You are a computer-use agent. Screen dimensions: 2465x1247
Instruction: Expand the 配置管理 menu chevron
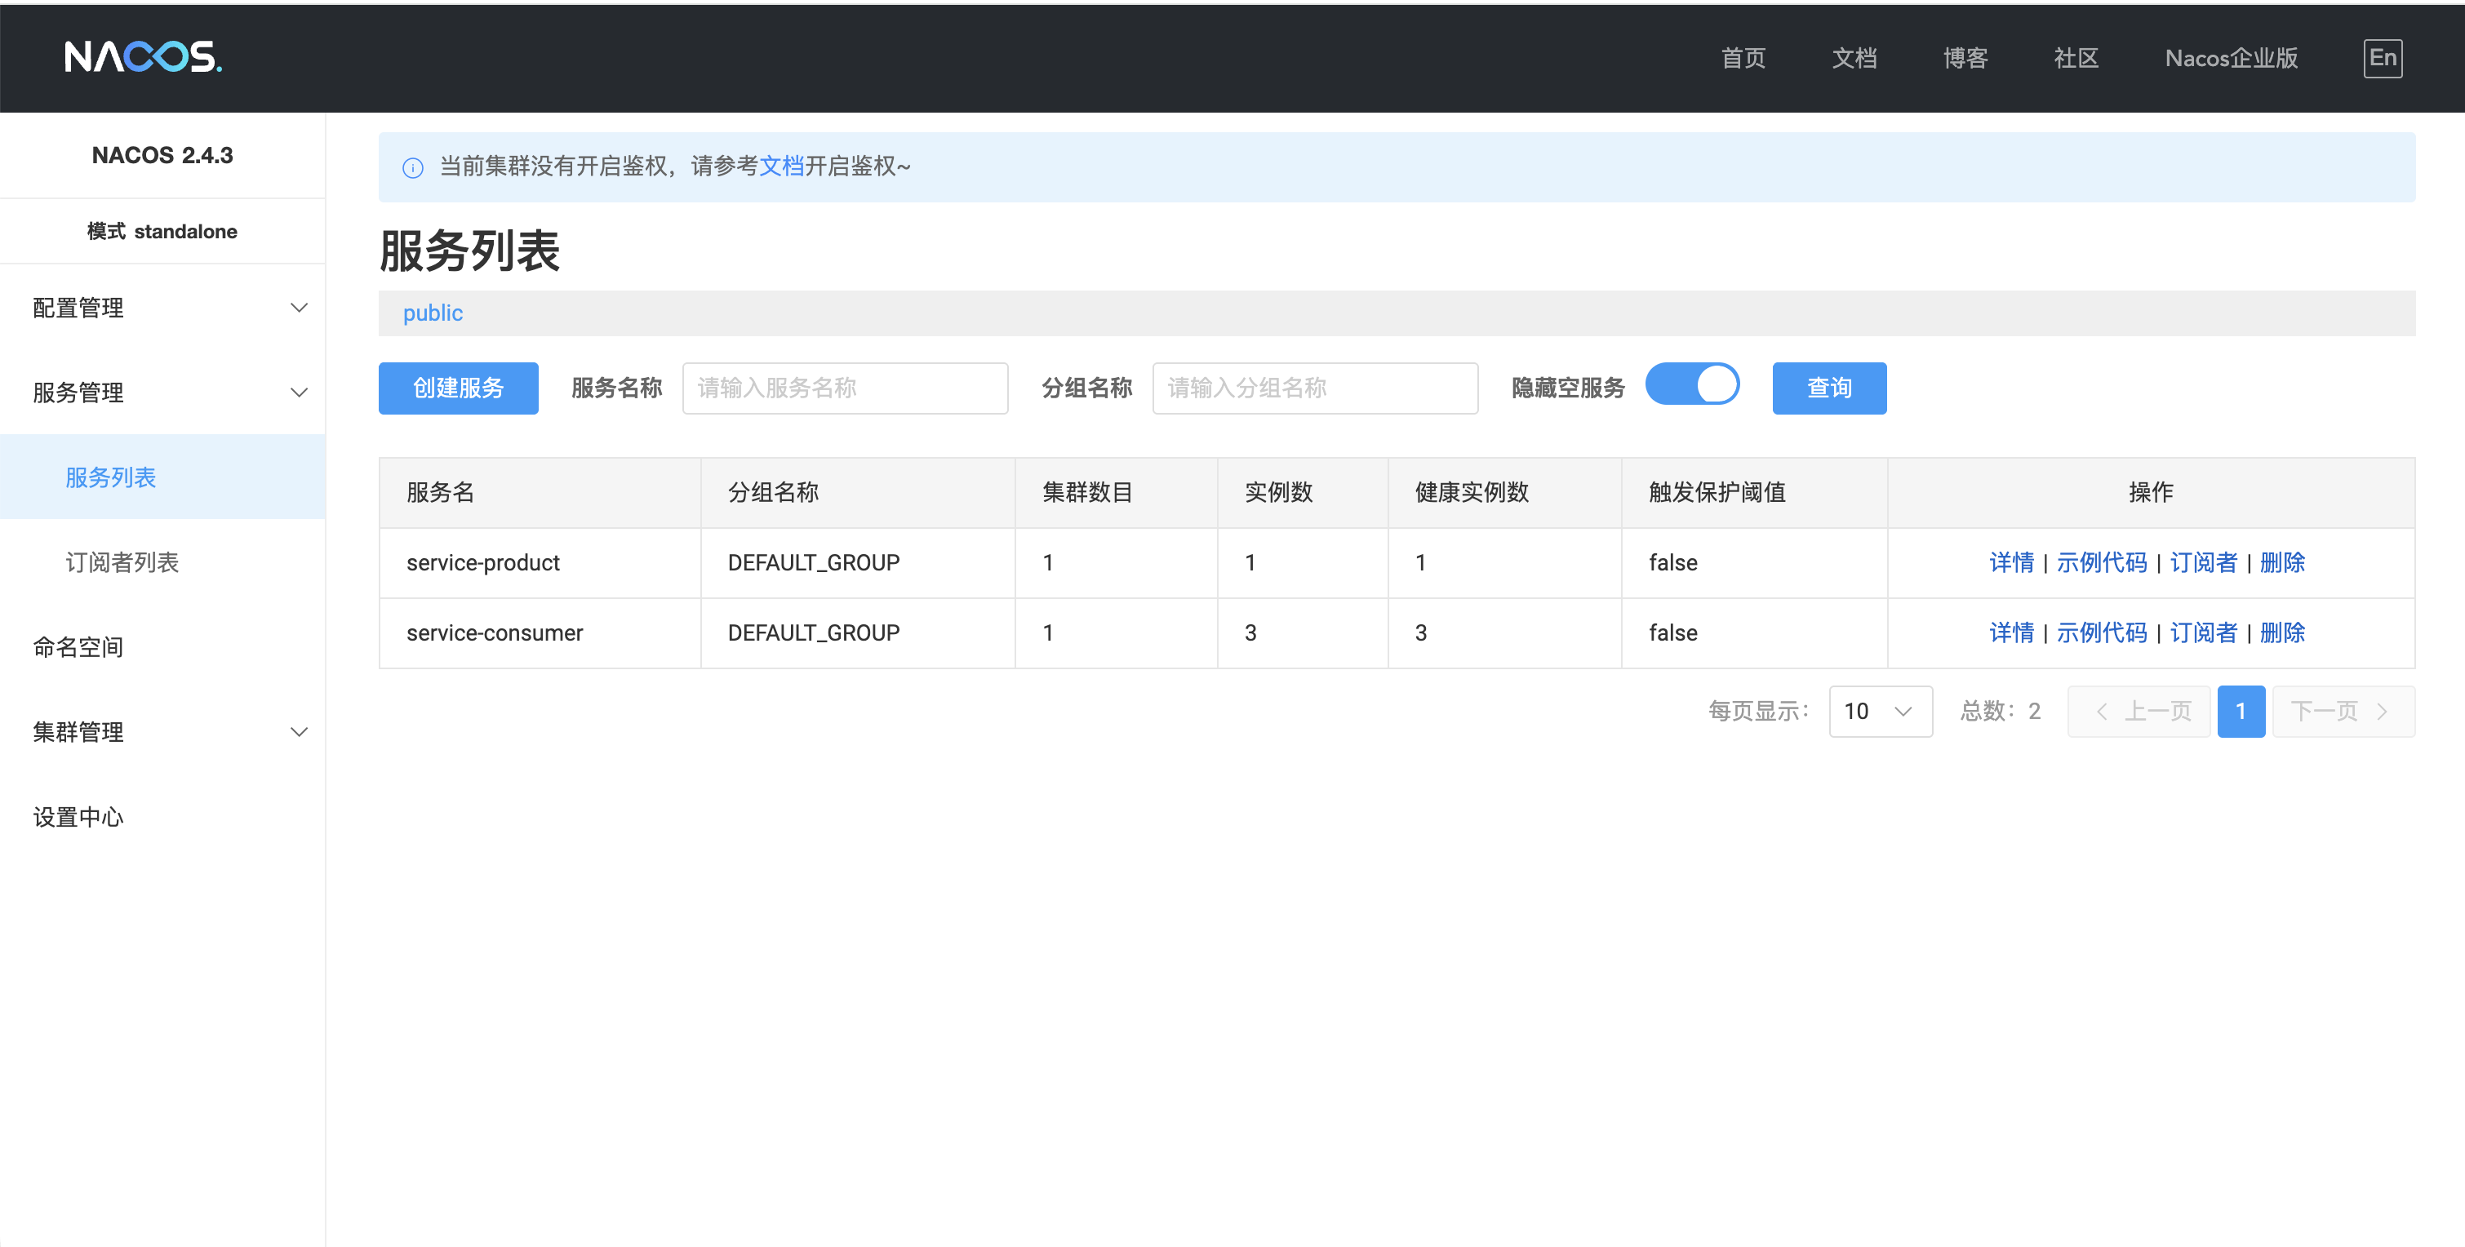click(x=299, y=308)
